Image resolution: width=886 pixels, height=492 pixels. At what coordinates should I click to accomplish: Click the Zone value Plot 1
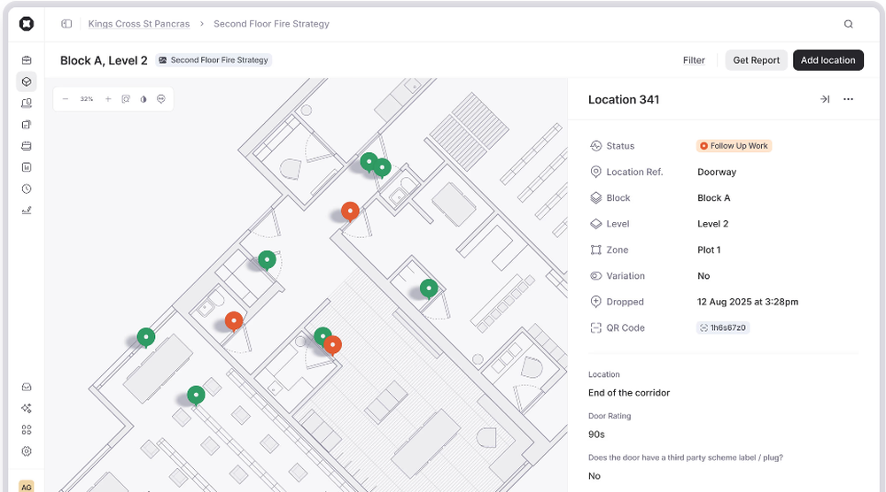pos(709,250)
